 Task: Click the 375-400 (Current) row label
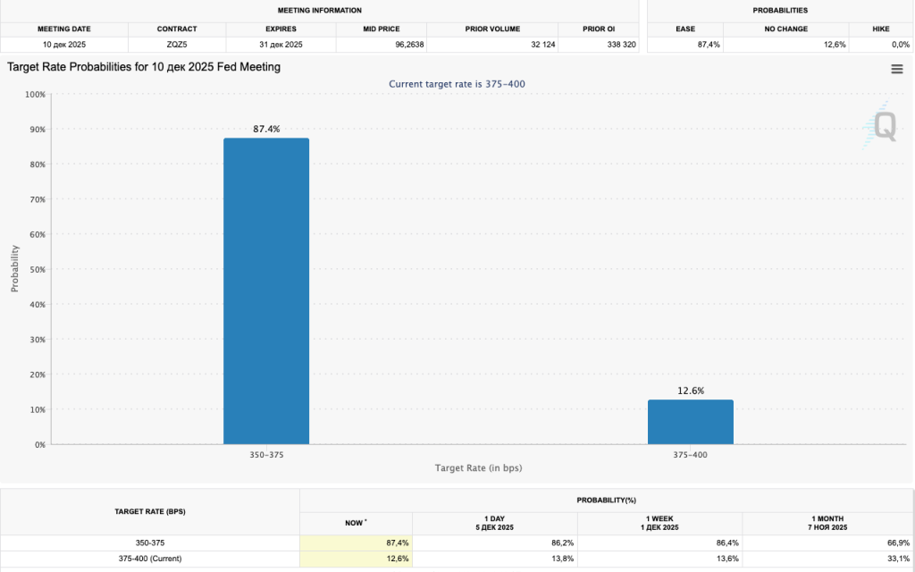[150, 559]
